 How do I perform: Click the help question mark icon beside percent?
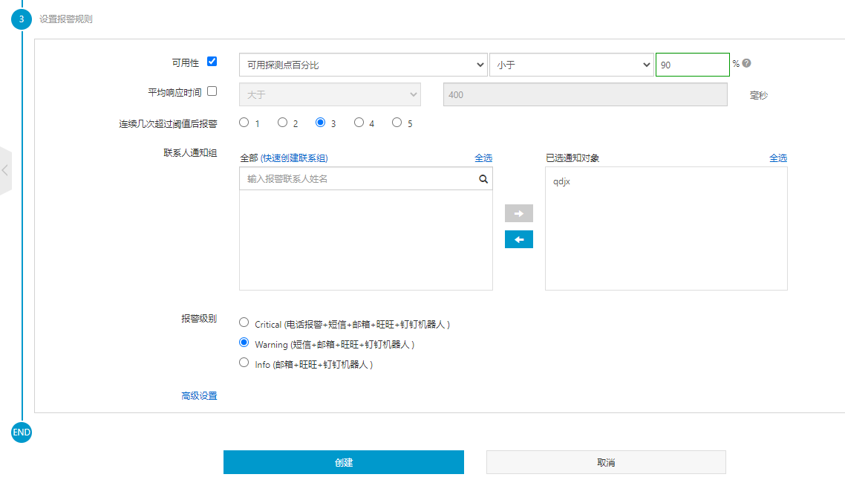pyautogui.click(x=746, y=63)
